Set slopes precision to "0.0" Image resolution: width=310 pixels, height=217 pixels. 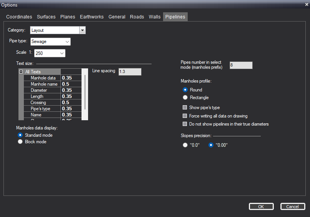click(185, 145)
